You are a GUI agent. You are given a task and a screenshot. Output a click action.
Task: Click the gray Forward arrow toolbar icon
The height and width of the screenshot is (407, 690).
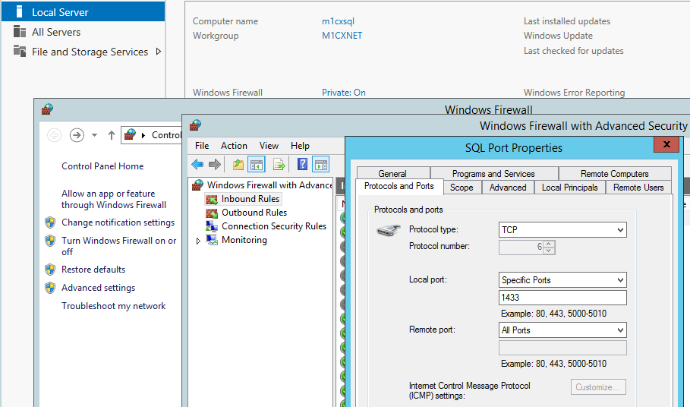click(x=215, y=165)
